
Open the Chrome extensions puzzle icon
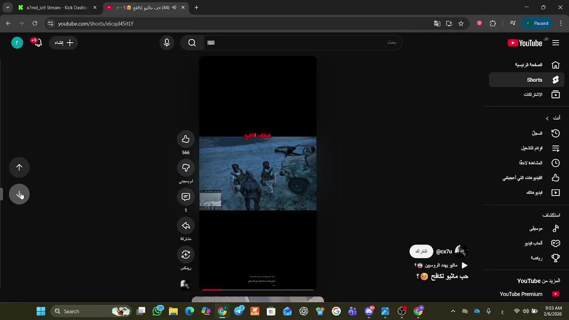click(x=493, y=24)
